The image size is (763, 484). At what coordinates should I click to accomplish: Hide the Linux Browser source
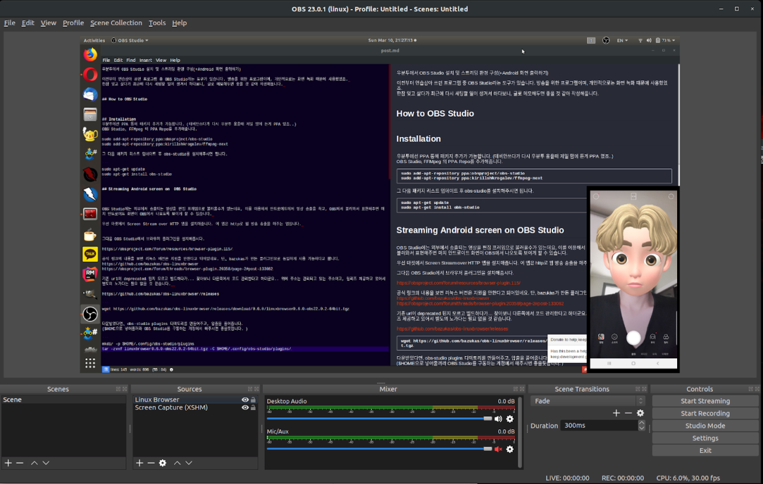245,400
